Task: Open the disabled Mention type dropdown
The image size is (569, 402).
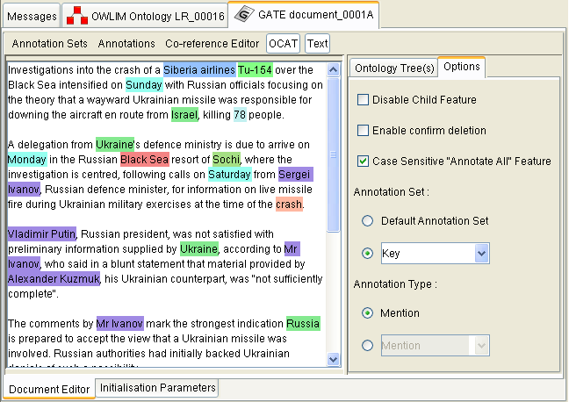Action: point(479,347)
